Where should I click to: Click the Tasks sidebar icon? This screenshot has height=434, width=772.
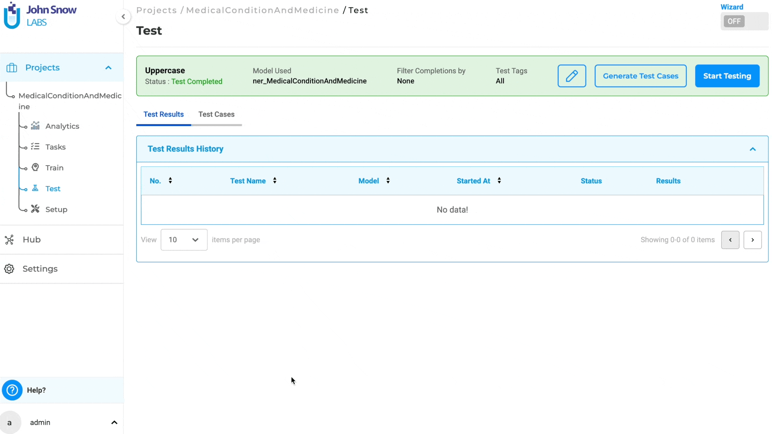click(x=35, y=147)
